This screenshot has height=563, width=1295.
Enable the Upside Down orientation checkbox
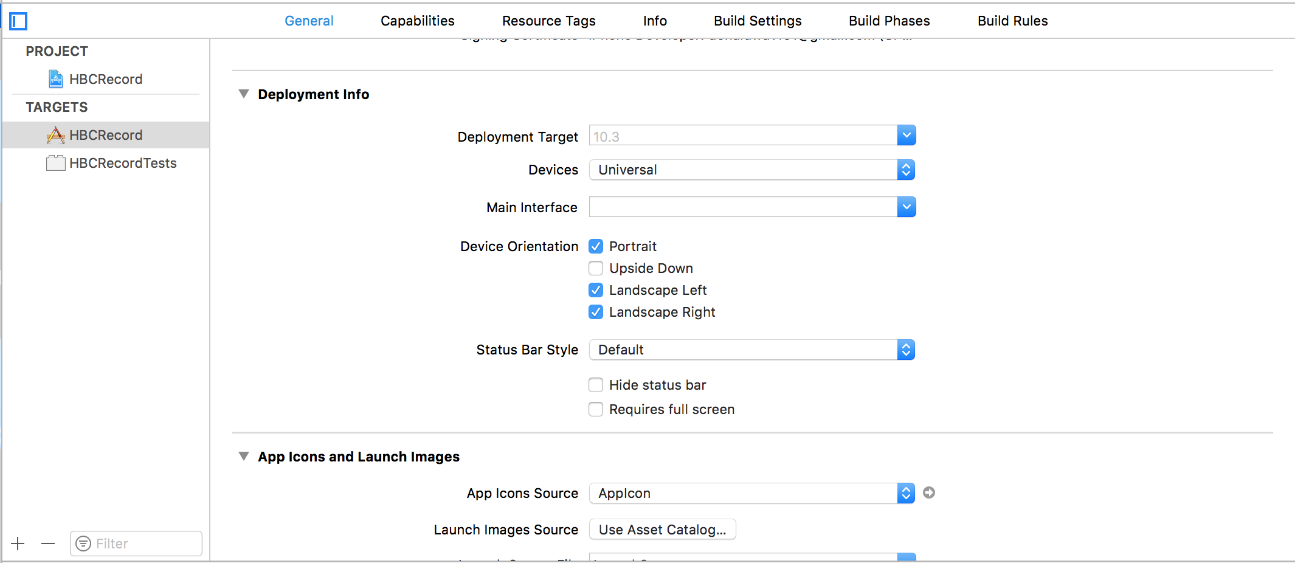596,268
